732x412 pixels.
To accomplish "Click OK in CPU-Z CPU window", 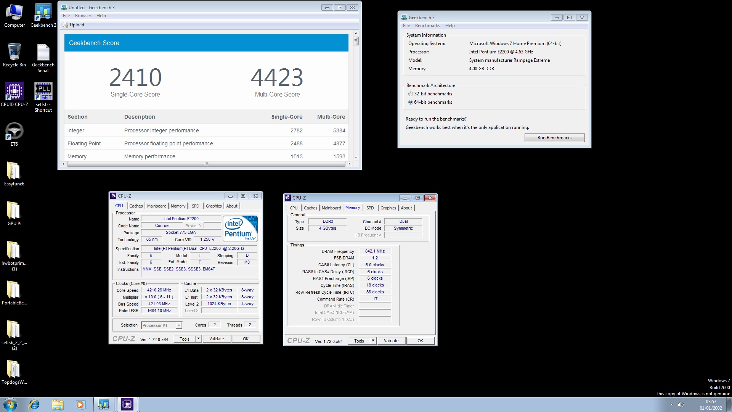I will coord(246,339).
